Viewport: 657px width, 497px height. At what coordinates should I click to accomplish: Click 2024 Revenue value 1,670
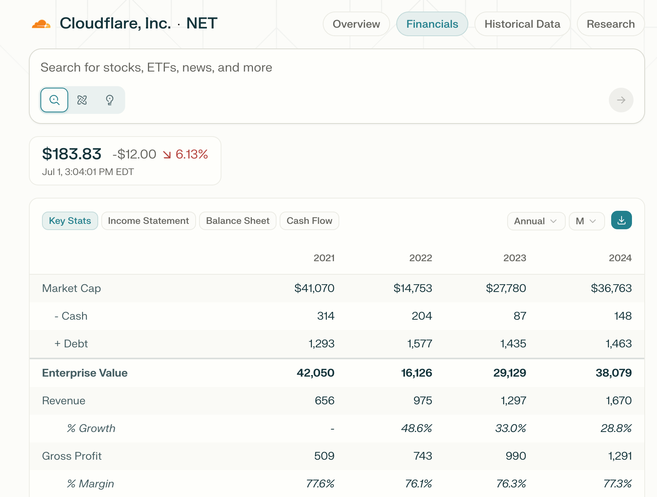tap(618, 401)
